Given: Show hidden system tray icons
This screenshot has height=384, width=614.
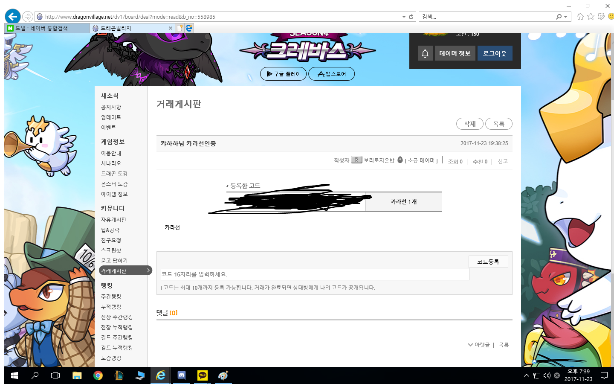Looking at the screenshot, I should (x=526, y=375).
